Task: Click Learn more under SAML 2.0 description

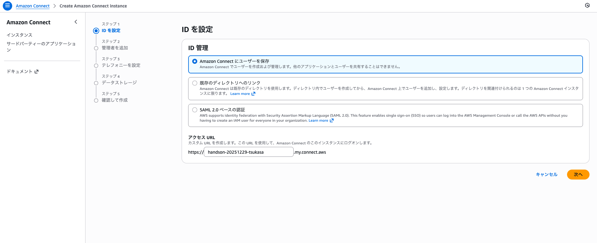Action: pyautogui.click(x=318, y=120)
